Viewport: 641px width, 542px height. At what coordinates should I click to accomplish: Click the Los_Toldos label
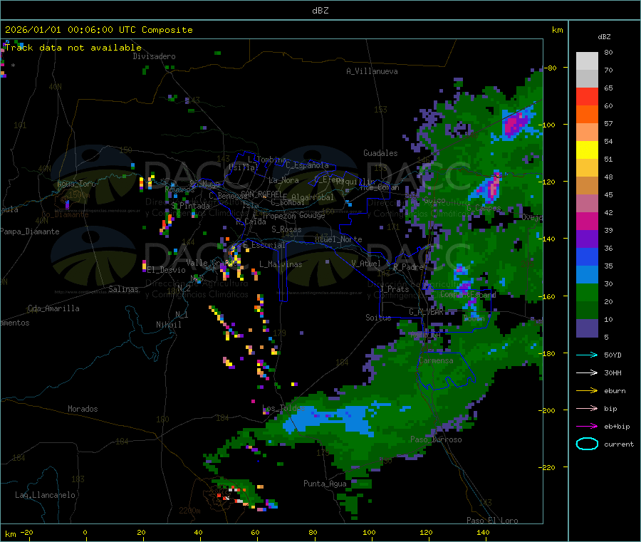coord(283,408)
